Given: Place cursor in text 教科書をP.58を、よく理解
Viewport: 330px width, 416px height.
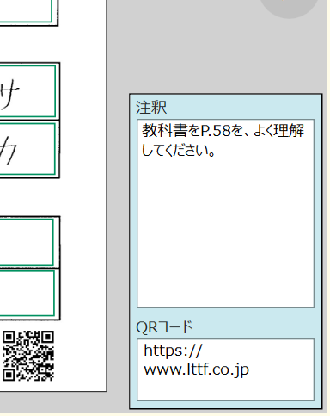Looking at the screenshot, I should tap(223, 131).
